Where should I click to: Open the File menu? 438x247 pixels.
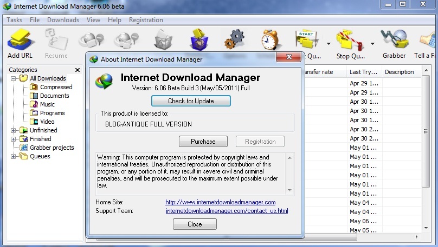[x=35, y=20]
